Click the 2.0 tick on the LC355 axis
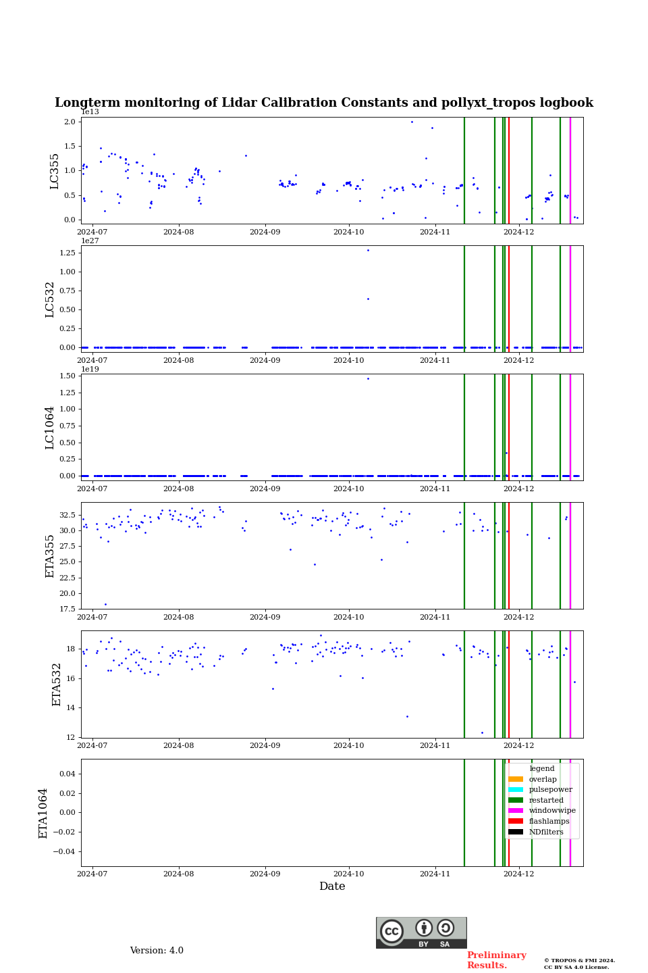The image size is (648, 973). (70, 122)
